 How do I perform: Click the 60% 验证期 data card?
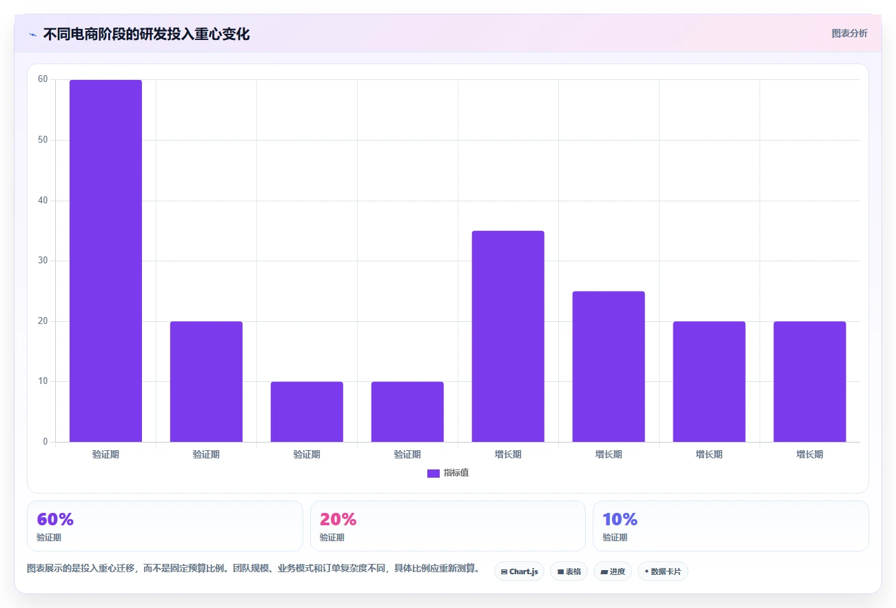pos(165,526)
